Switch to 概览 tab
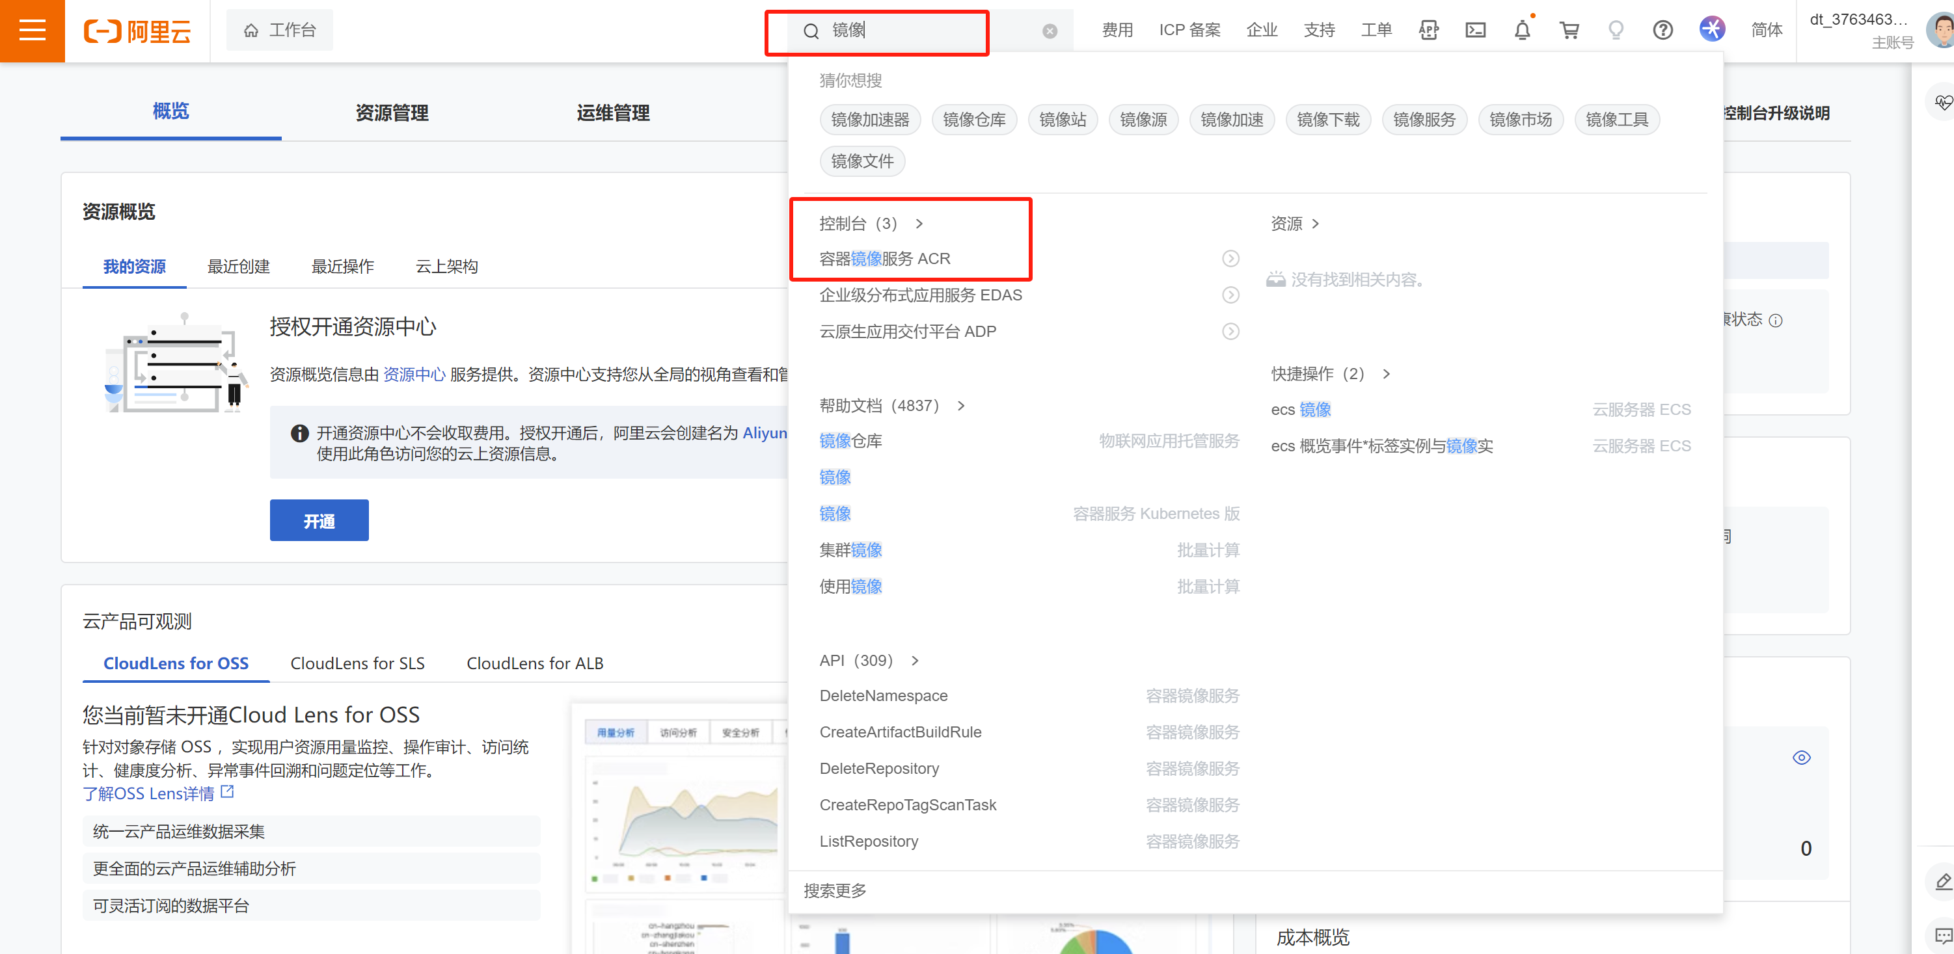 [x=170, y=113]
